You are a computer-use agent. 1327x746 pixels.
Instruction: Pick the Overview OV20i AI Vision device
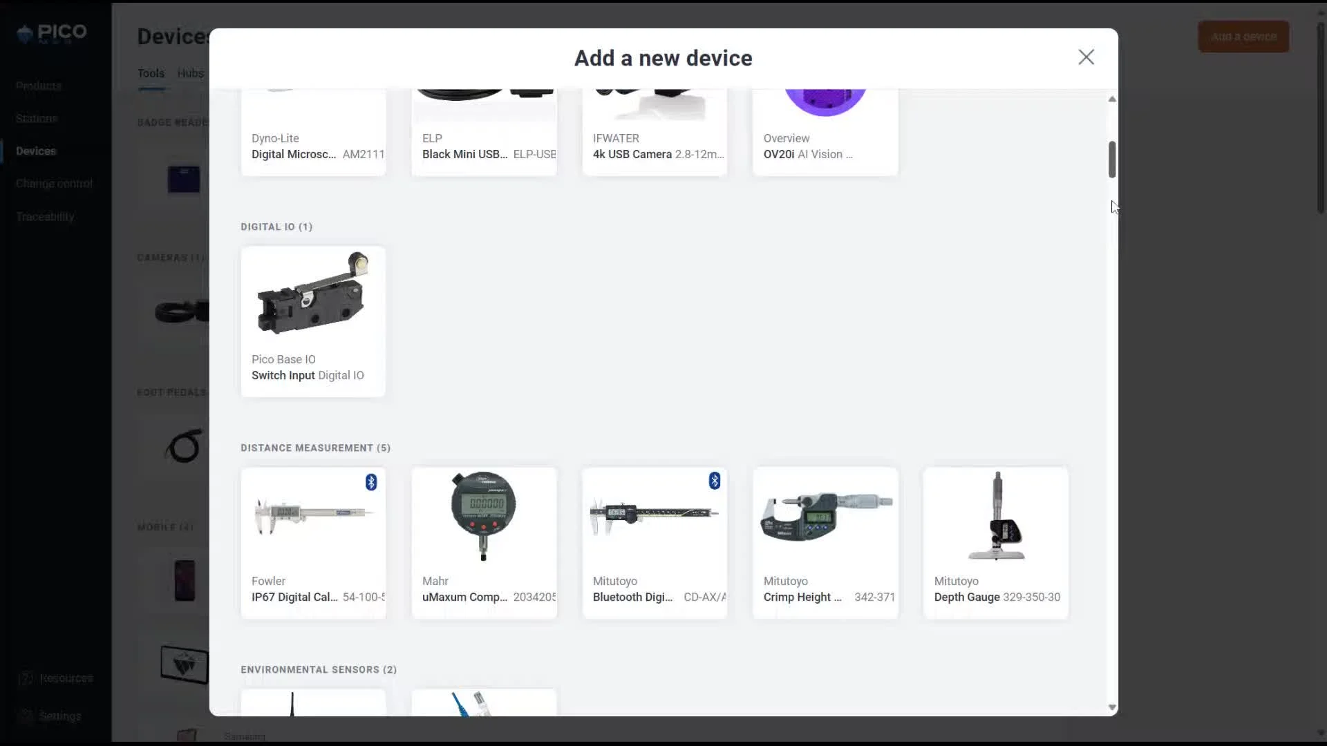coord(825,132)
